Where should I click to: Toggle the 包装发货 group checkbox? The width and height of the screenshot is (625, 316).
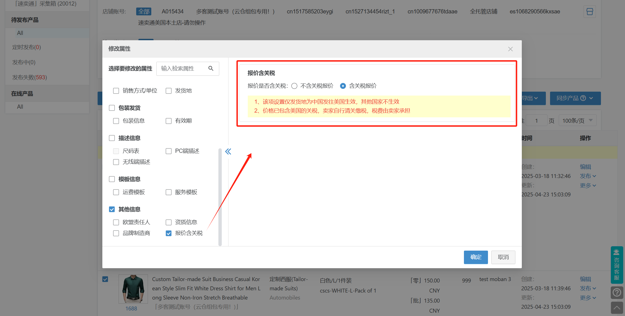(112, 108)
